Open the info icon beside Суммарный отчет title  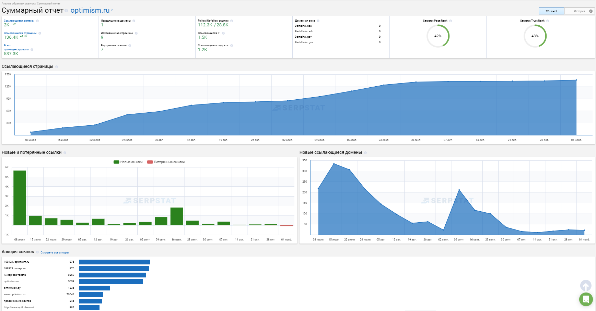click(x=66, y=11)
